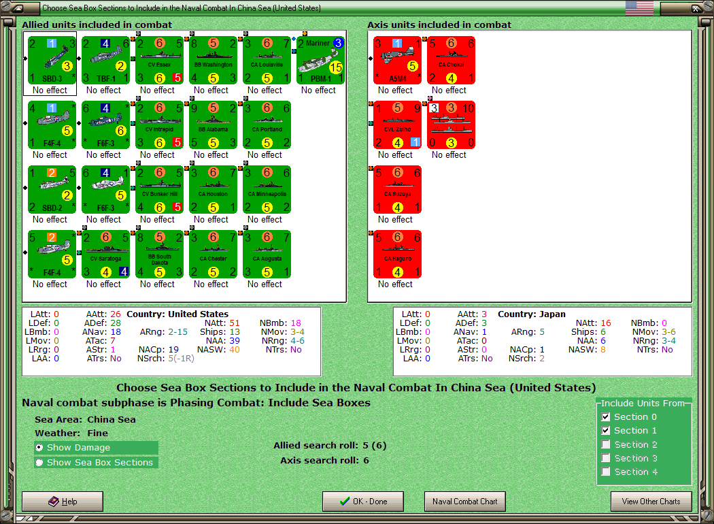Click the BB South Dakota battleship counter
This screenshot has width=714, height=524.
[159, 255]
